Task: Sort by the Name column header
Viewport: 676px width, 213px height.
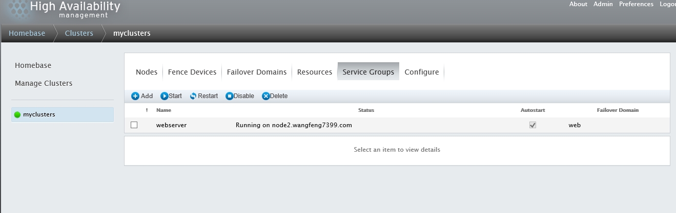Action: pos(163,110)
